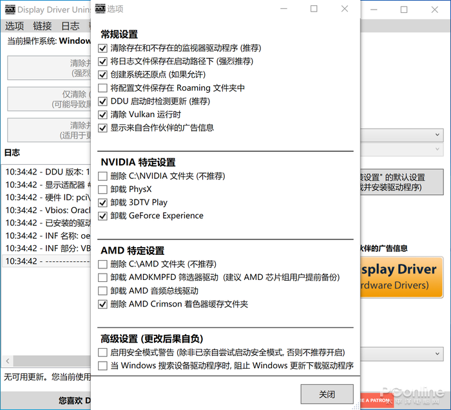Viewport: 451px width, 410px height.
Task: Click the log's horizontal scrollbar
Action: pos(45,360)
